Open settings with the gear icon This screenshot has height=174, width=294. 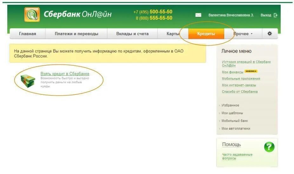point(270,33)
